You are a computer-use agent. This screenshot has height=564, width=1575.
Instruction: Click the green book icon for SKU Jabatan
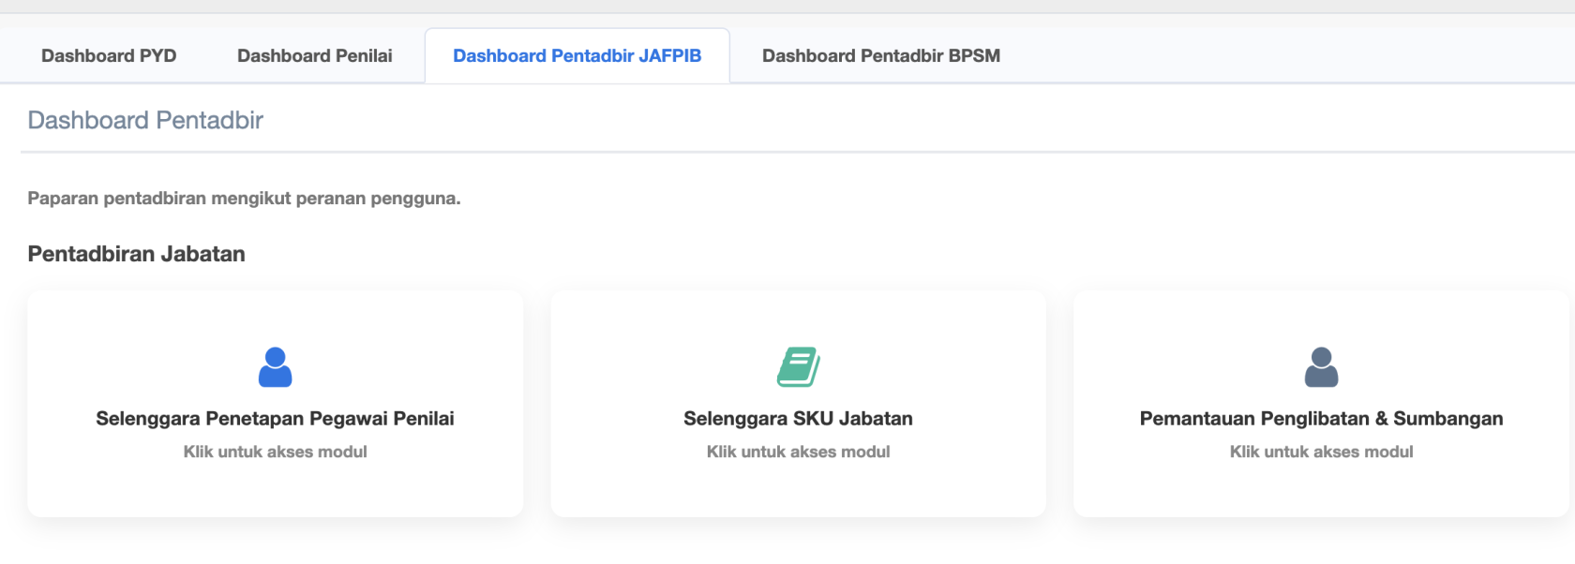[x=798, y=367]
